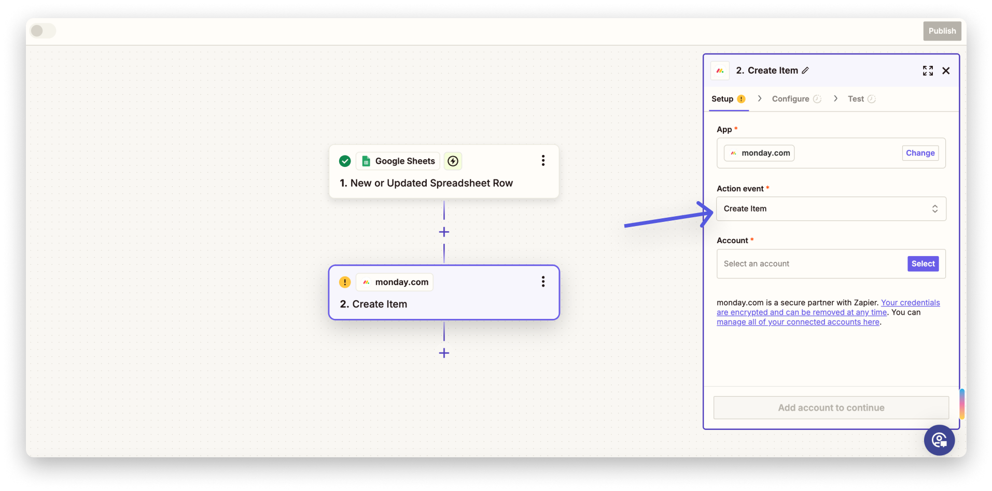992x491 pixels.
Task: Click the monday.com badge on step 2
Action: [395, 282]
